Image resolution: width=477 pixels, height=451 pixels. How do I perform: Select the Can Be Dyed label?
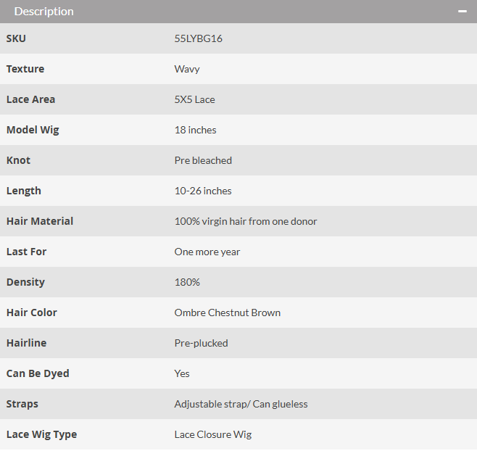point(38,373)
